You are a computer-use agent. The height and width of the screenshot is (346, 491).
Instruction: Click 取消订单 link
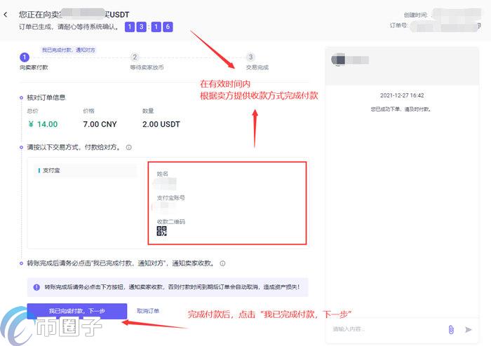(148, 311)
